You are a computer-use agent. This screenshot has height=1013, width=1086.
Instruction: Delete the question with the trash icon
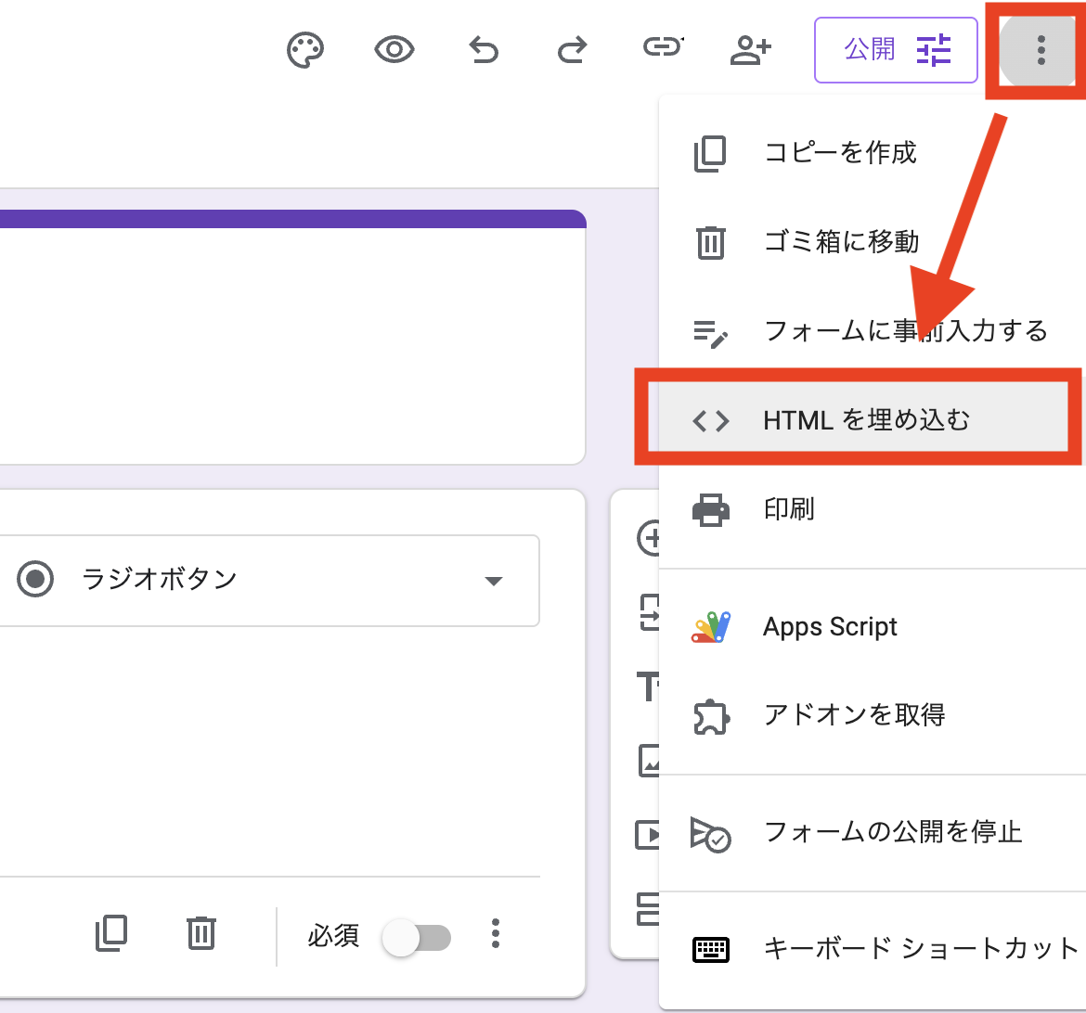point(200,933)
